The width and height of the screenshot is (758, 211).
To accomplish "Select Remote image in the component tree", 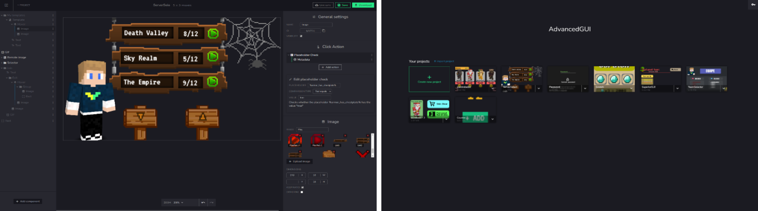I will pyautogui.click(x=16, y=57).
